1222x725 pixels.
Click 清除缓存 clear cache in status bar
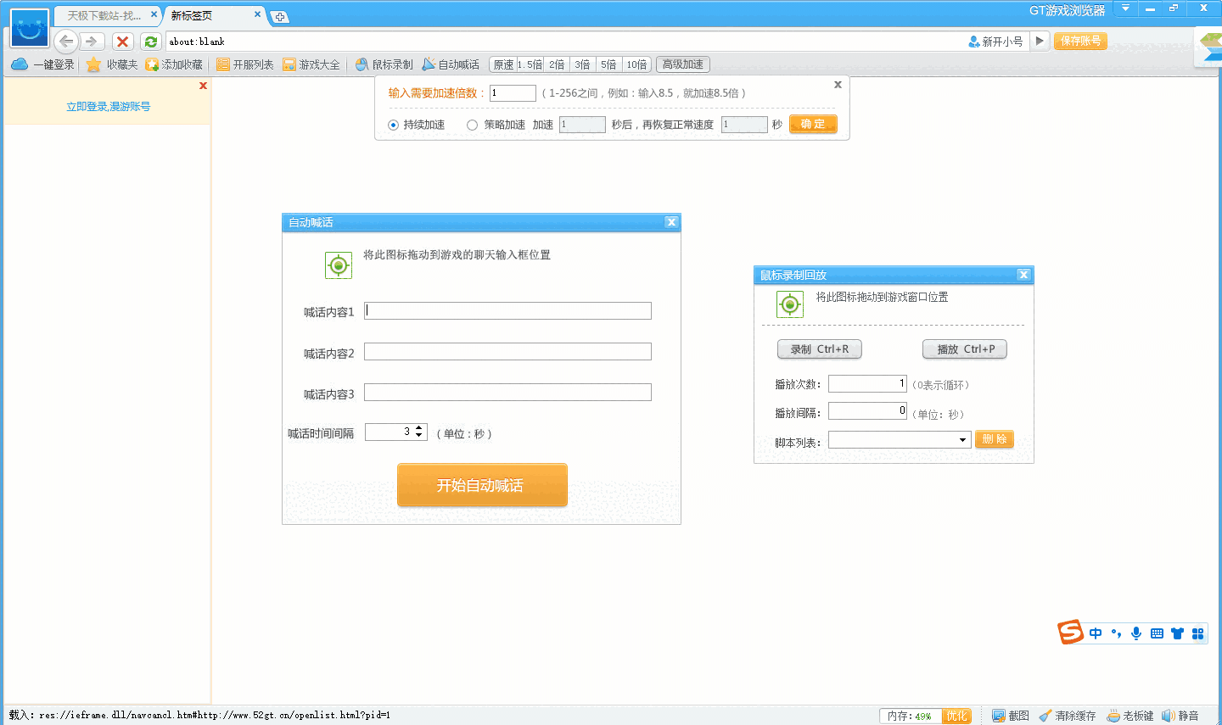click(x=1067, y=716)
